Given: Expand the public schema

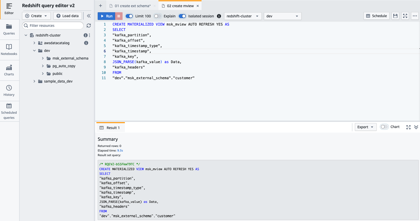Looking at the screenshot, I should click(43, 74).
